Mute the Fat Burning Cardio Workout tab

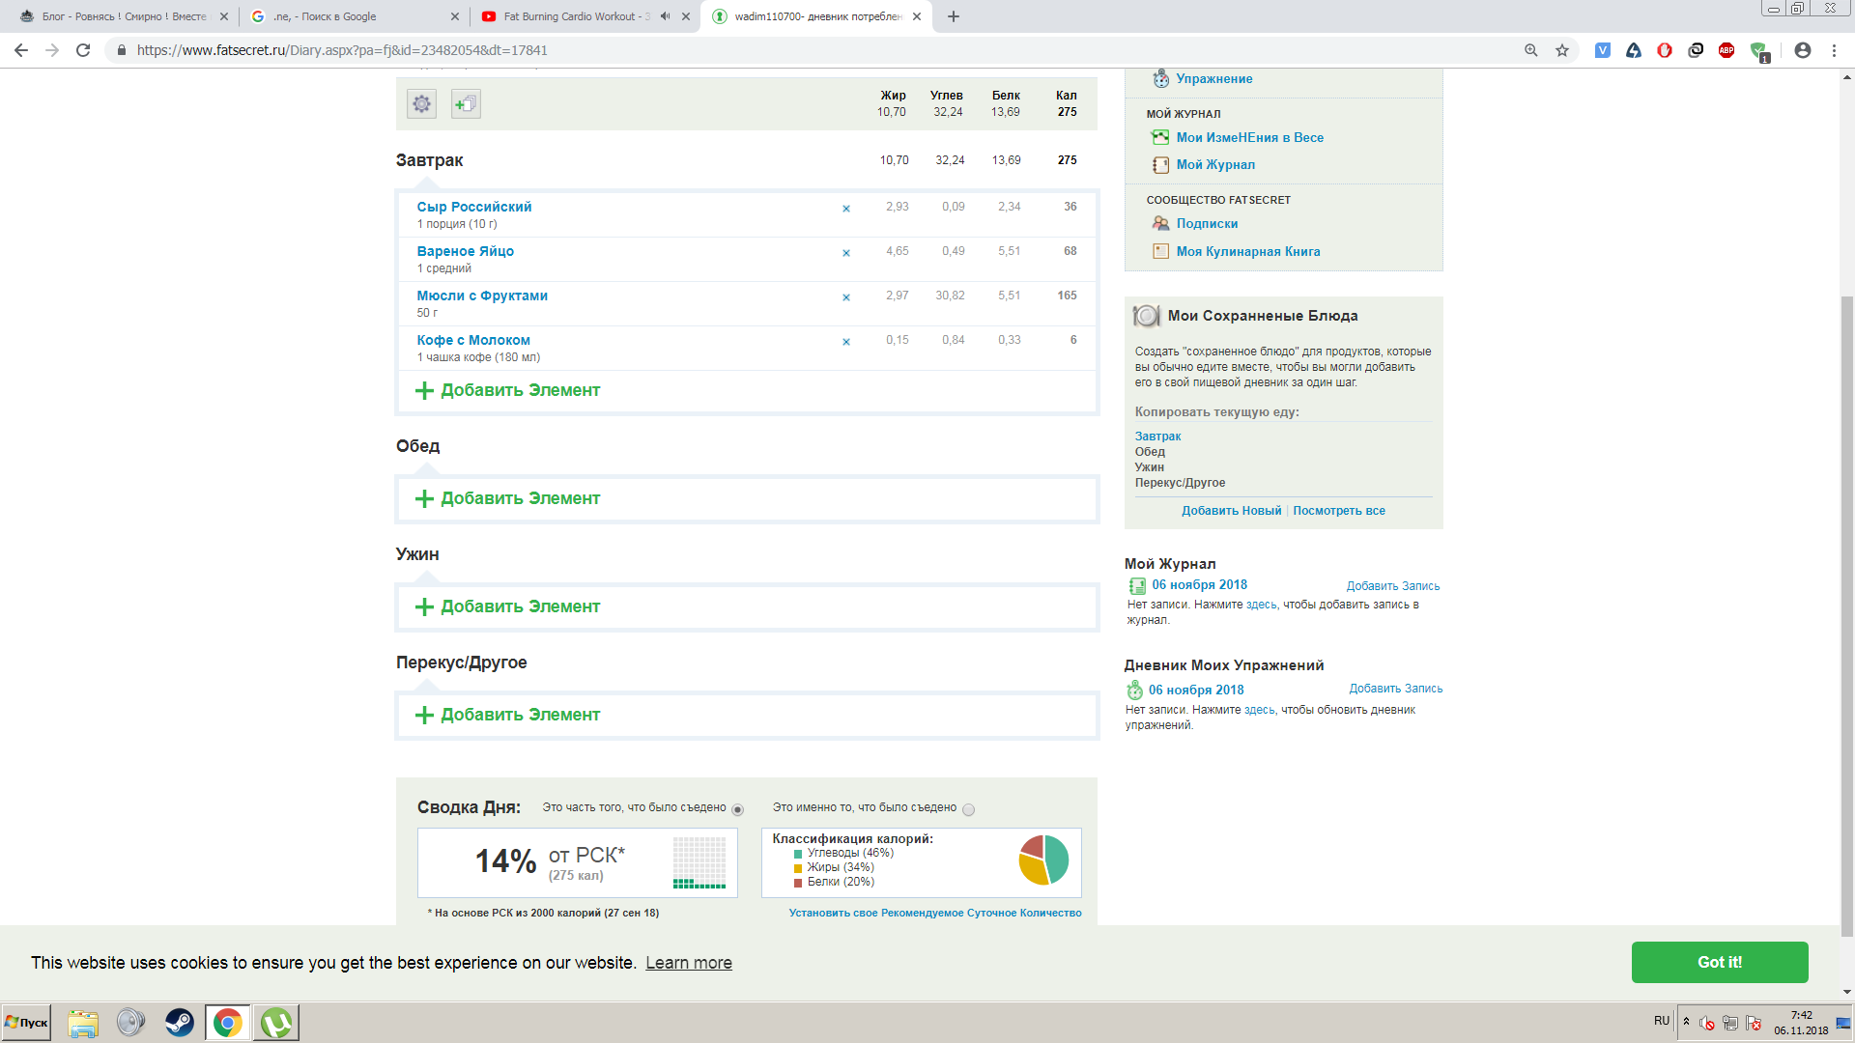click(x=666, y=16)
